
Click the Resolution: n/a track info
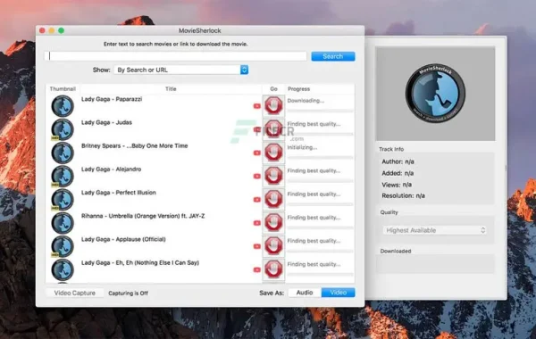(404, 196)
